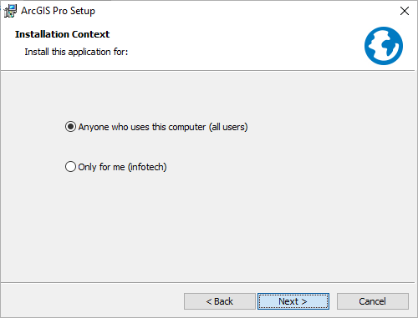Click the installer icon in title bar
The image size is (418, 318).
pyautogui.click(x=10, y=11)
